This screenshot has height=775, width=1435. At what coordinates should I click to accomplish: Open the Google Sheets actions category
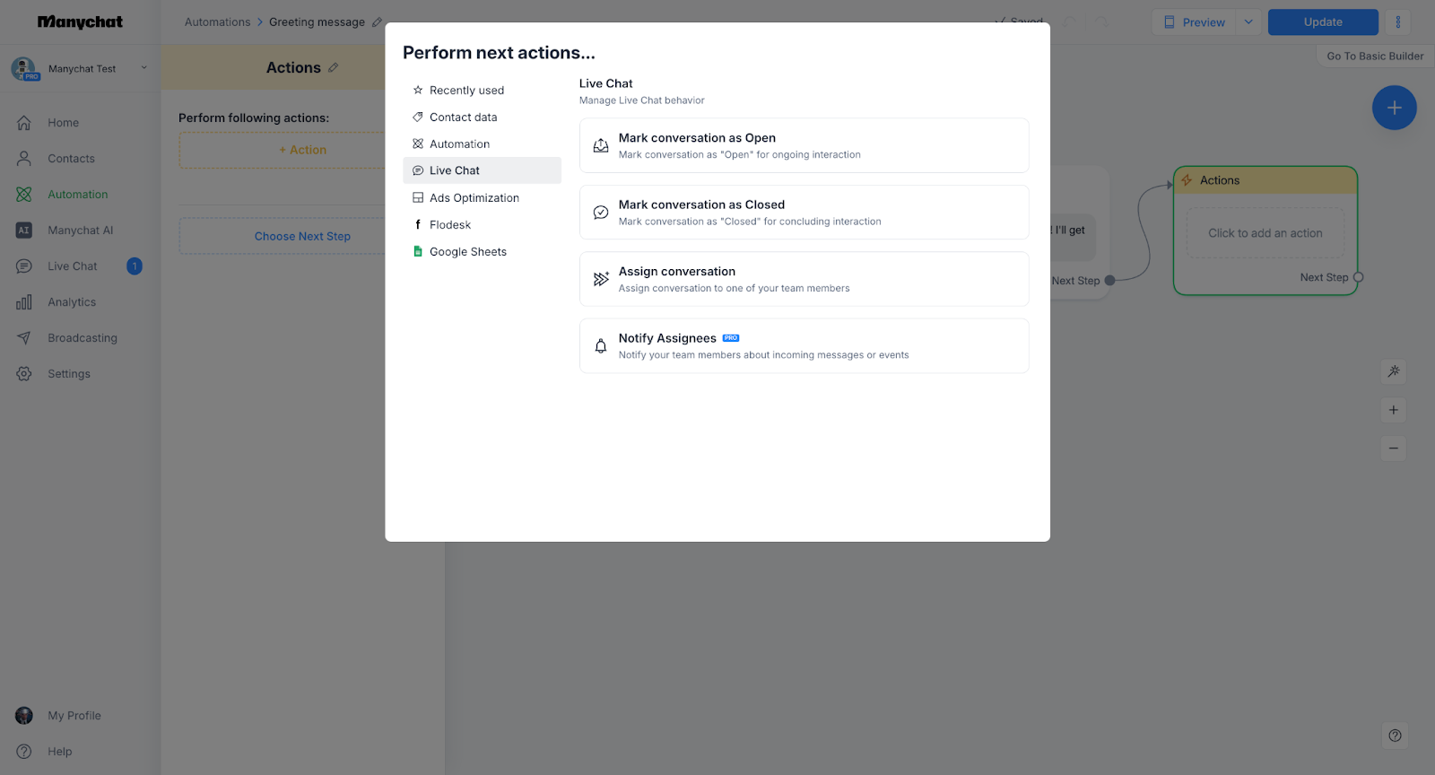(x=467, y=252)
